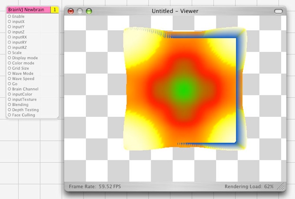295x199 pixels.
Task: Click the Depth Testing port circle
Action: pos(9,110)
